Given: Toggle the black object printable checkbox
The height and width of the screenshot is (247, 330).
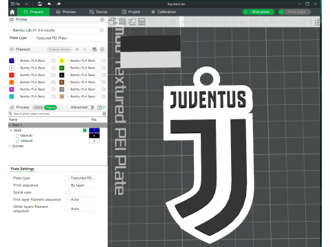Looking at the screenshot, I should click(85, 130).
